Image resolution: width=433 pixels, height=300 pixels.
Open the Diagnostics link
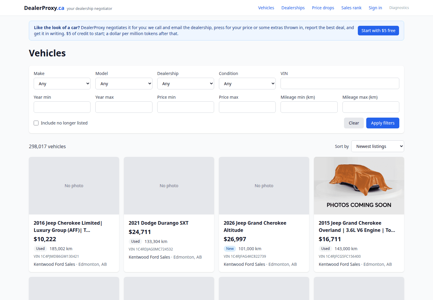click(399, 8)
